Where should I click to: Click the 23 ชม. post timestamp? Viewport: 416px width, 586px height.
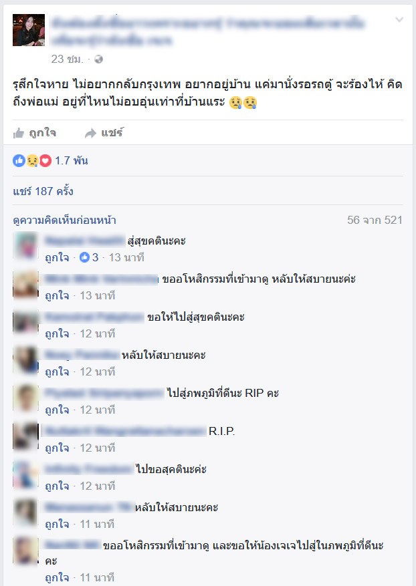[67, 59]
